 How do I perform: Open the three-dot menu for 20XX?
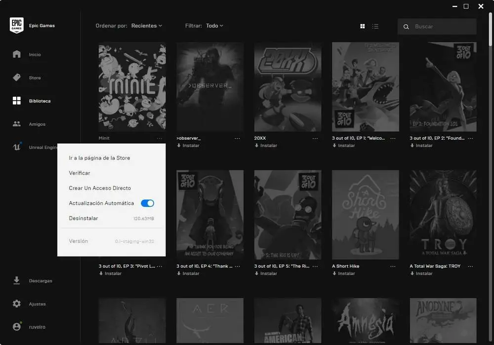pyautogui.click(x=315, y=139)
